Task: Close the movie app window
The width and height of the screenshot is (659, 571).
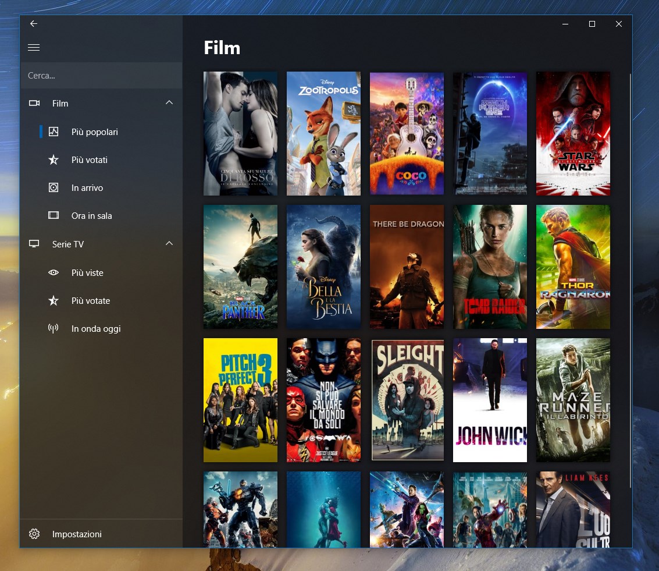Action: pyautogui.click(x=619, y=24)
